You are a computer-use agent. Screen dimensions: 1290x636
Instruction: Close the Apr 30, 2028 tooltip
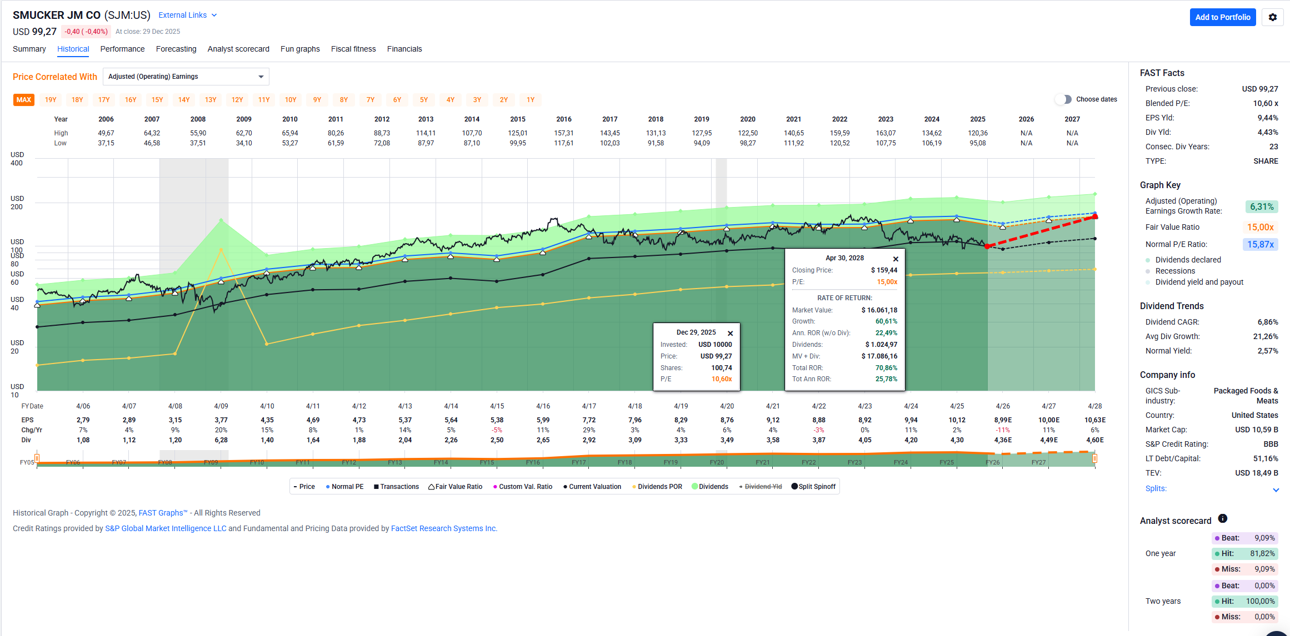pyautogui.click(x=896, y=259)
